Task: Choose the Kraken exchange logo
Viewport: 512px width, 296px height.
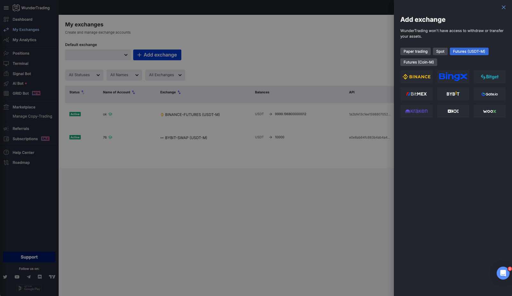Action: [x=416, y=111]
